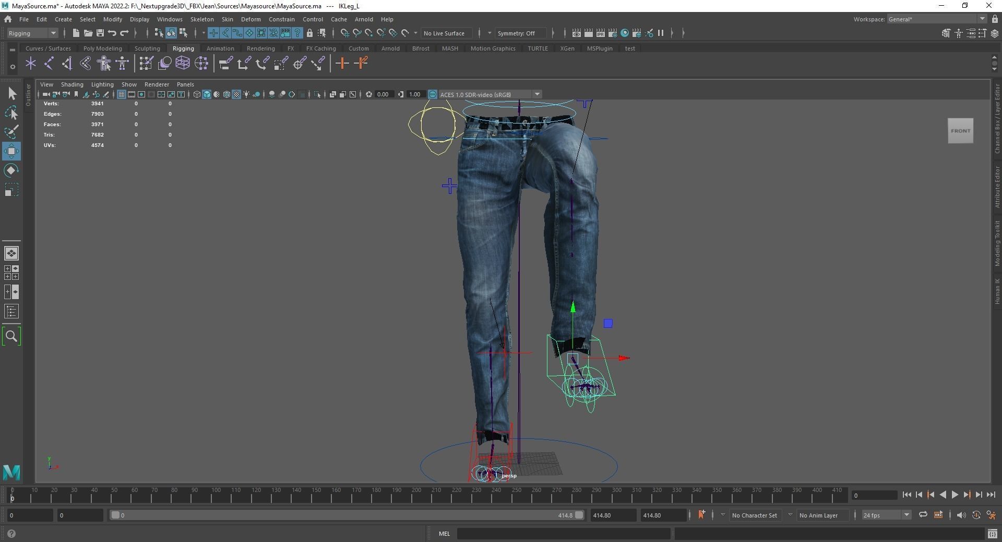Click the Undo arrow icon
This screenshot has width=1002, height=542.
[112, 33]
